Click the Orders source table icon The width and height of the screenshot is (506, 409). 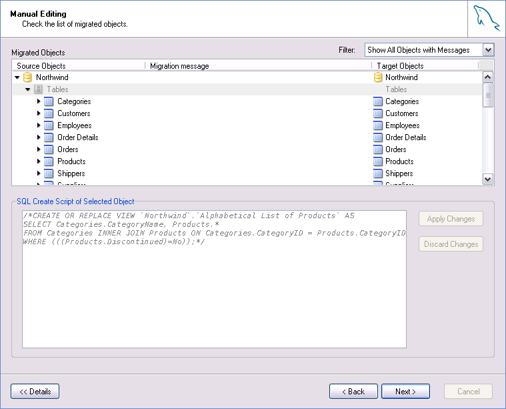pyautogui.click(x=49, y=149)
